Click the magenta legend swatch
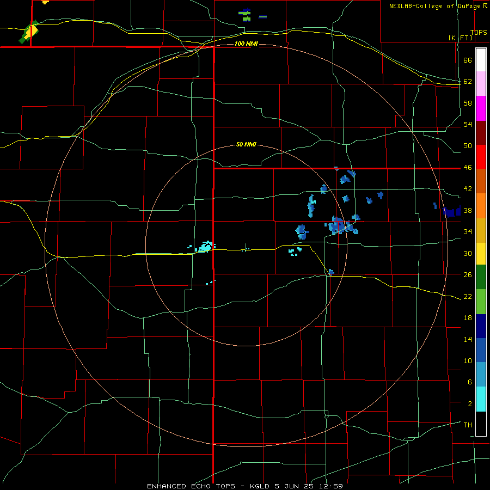 (481, 108)
